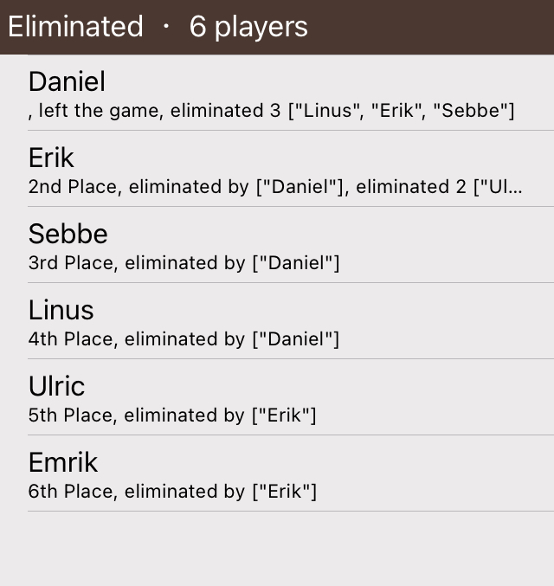This screenshot has width=554, height=586.
Task: Click the "6 players" count in header
Action: [248, 27]
